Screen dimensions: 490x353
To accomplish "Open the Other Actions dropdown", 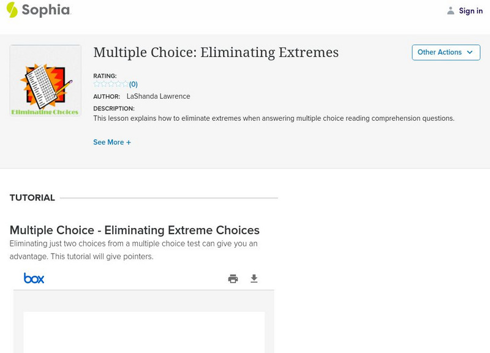I will (x=445, y=53).
